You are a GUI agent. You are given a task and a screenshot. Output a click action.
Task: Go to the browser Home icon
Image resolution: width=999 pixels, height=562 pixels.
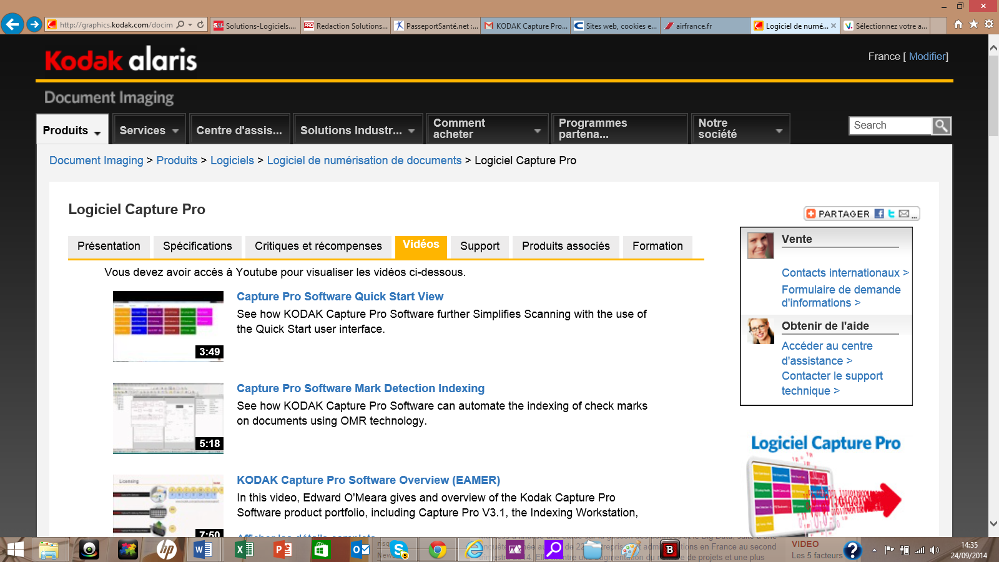[958, 24]
